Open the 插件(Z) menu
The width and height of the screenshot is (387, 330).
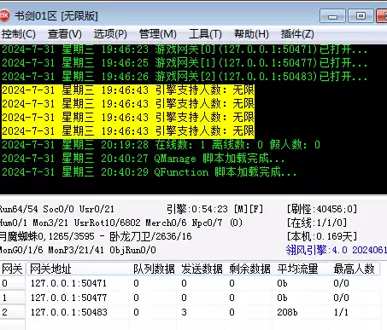297,34
